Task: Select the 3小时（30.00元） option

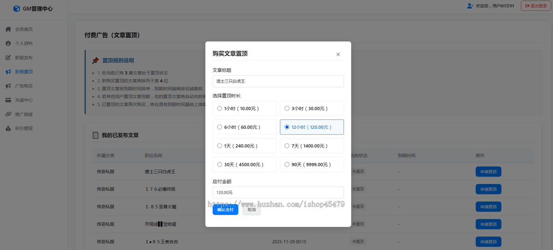Action: click(312, 108)
